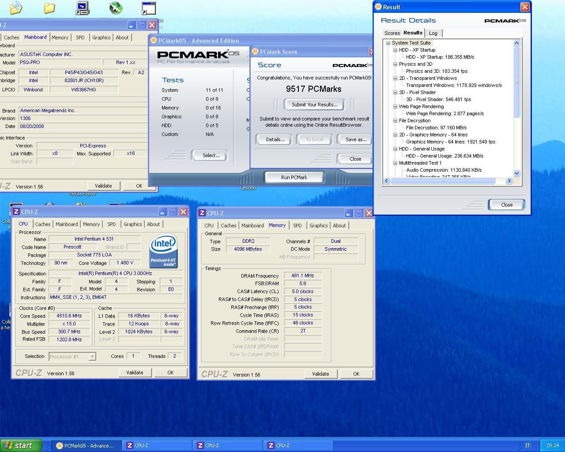Image resolution: width=565 pixels, height=452 pixels.
Task: Open the SPD tab in CPU-Z Memory window
Action: 298,226
